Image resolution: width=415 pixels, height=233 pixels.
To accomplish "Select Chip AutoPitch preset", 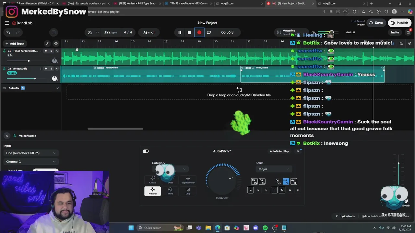I will [x=188, y=191].
